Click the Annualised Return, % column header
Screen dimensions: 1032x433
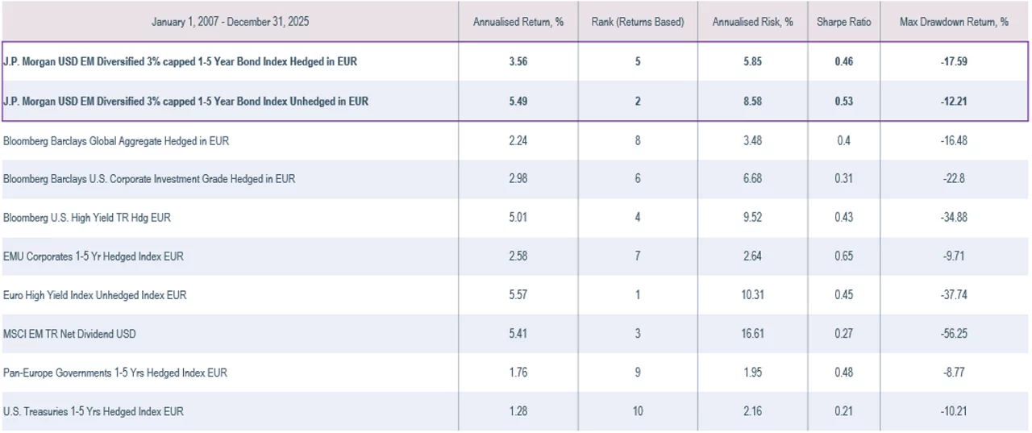518,22
